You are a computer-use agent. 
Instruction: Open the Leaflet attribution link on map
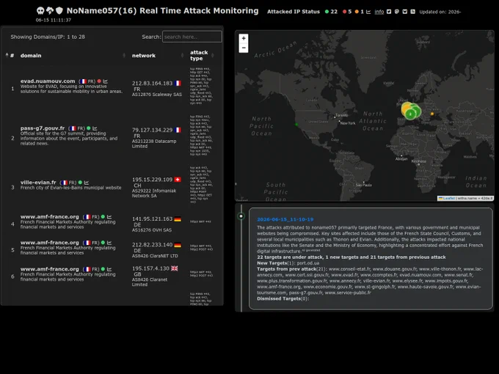448,198
